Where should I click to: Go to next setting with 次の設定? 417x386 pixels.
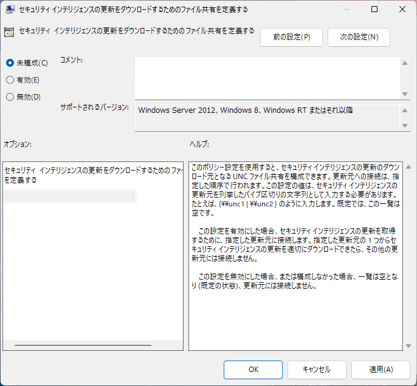[x=359, y=37]
